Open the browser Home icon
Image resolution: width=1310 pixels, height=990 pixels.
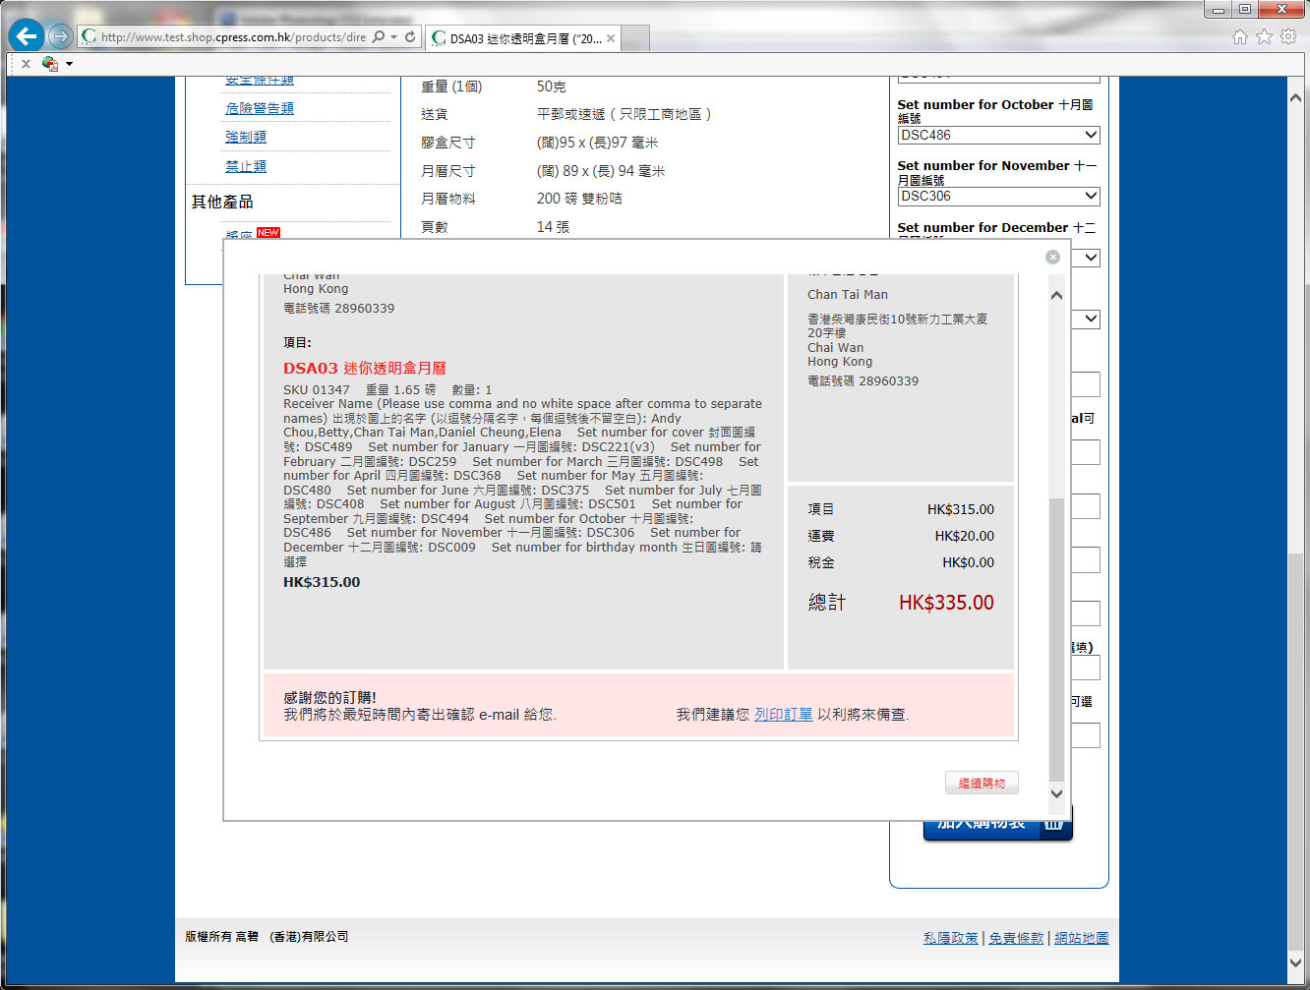pyautogui.click(x=1239, y=36)
